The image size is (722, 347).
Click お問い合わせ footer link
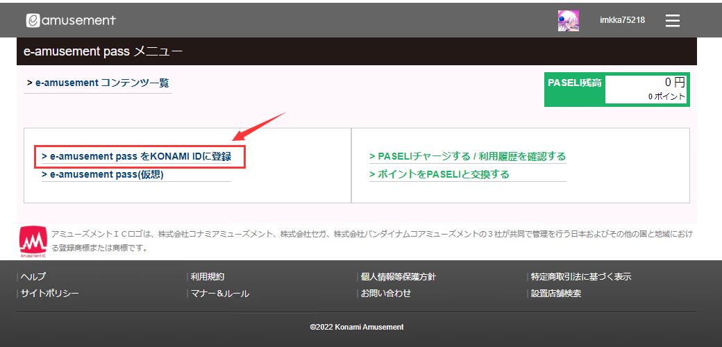[x=385, y=294]
